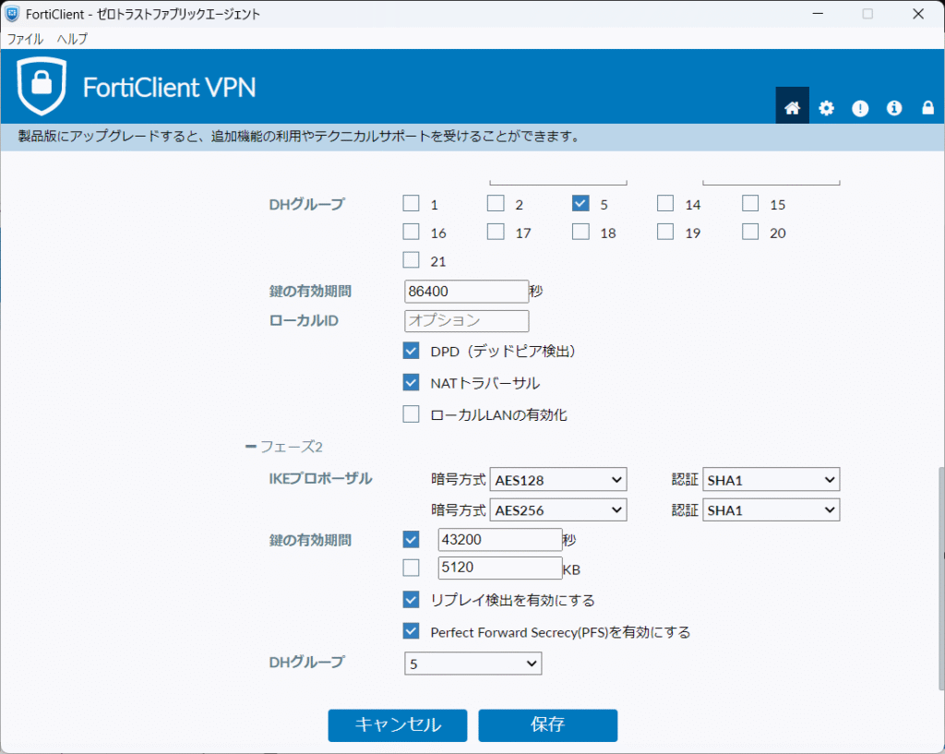Click the FortiClient title bar app icon

[12, 14]
